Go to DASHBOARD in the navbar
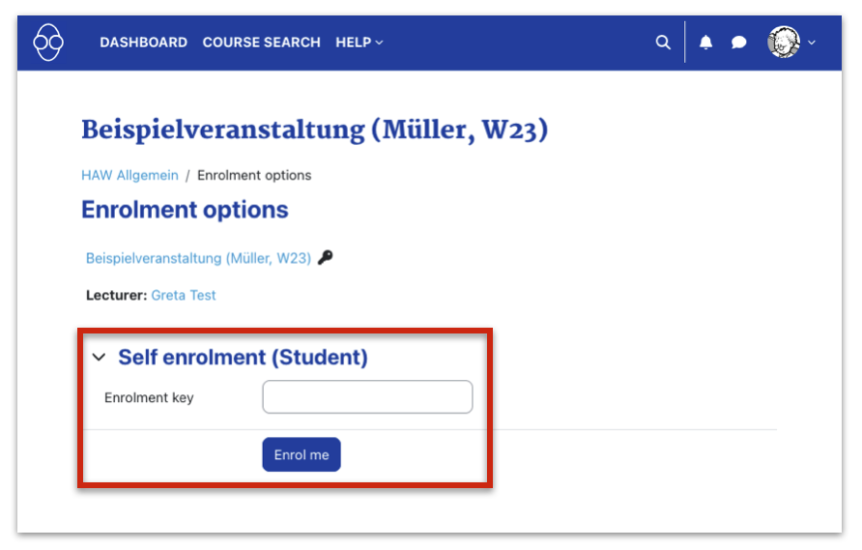Screen dimensions: 862x550 [x=143, y=43]
